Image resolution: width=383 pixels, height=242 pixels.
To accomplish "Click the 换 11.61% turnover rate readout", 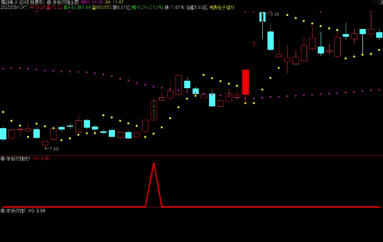I will [174, 8].
